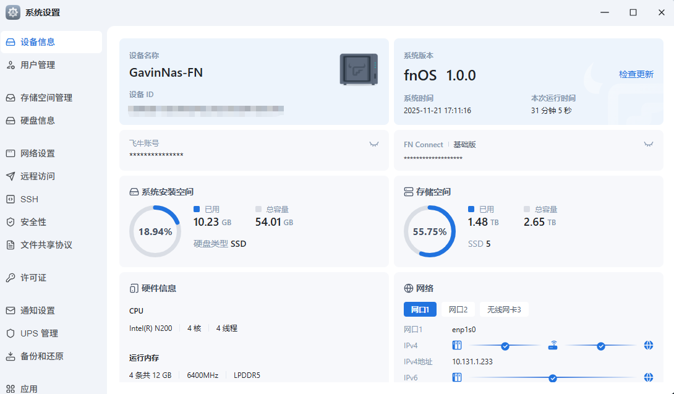Viewport: 674px width, 394px height.
Task: Click the gray 总容量 swatch under 存储空间
Action: pyautogui.click(x=527, y=209)
